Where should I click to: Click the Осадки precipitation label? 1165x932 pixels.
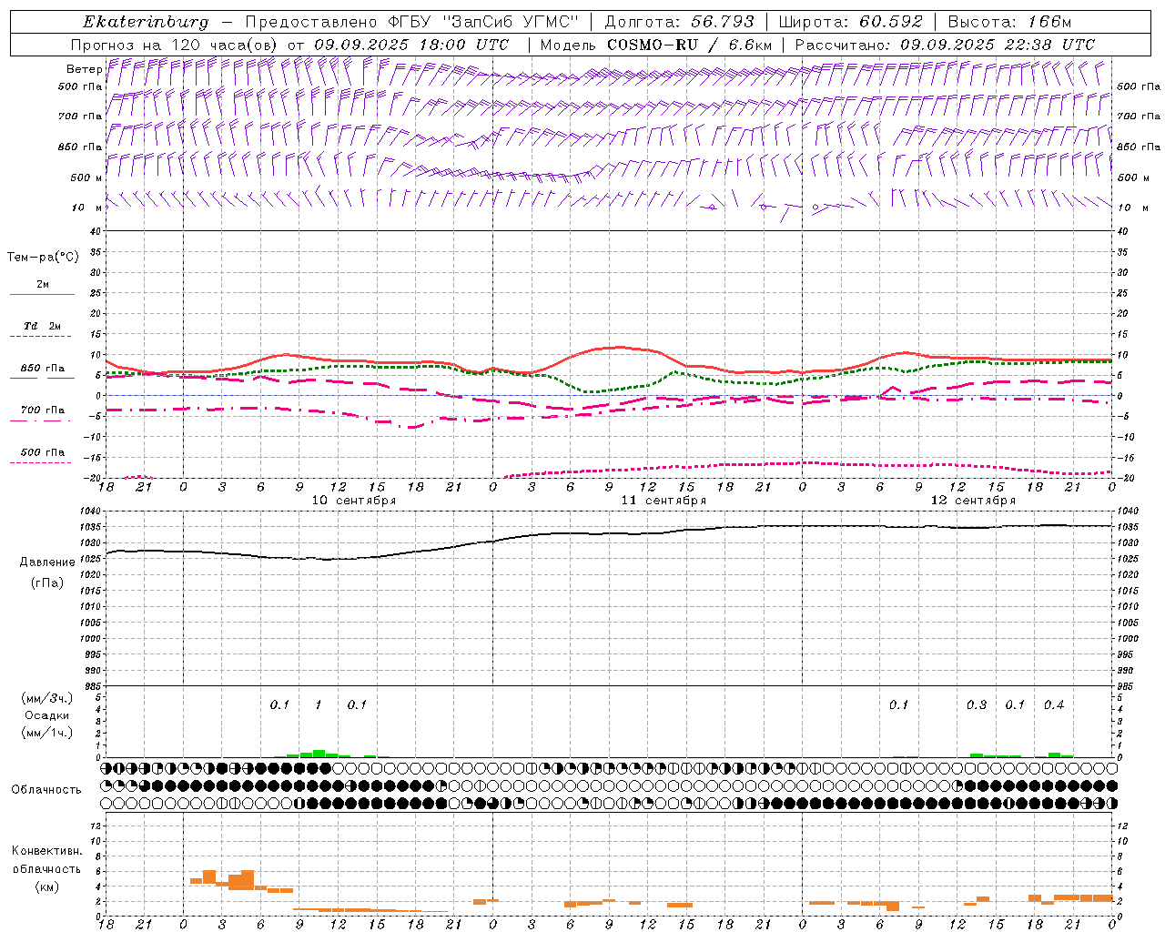[x=46, y=715]
